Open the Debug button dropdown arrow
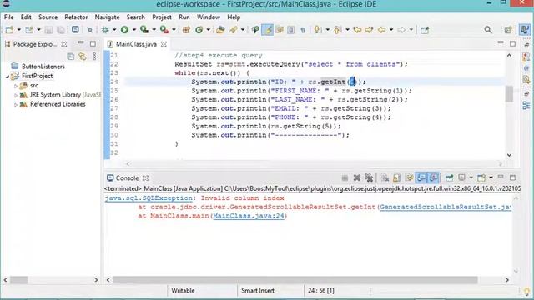This screenshot has height=300, width=534. (114, 30)
